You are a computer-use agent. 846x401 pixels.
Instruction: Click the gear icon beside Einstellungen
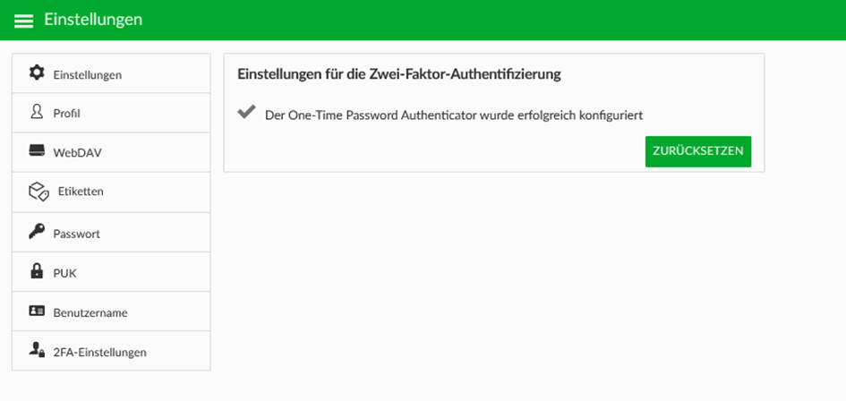tap(37, 73)
